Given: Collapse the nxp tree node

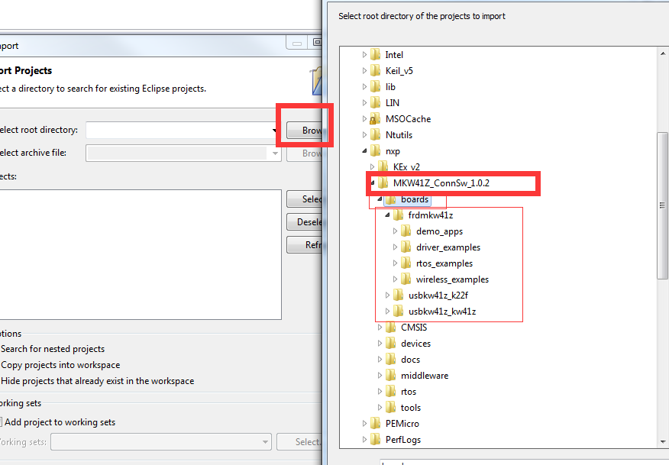Looking at the screenshot, I should click(x=364, y=150).
